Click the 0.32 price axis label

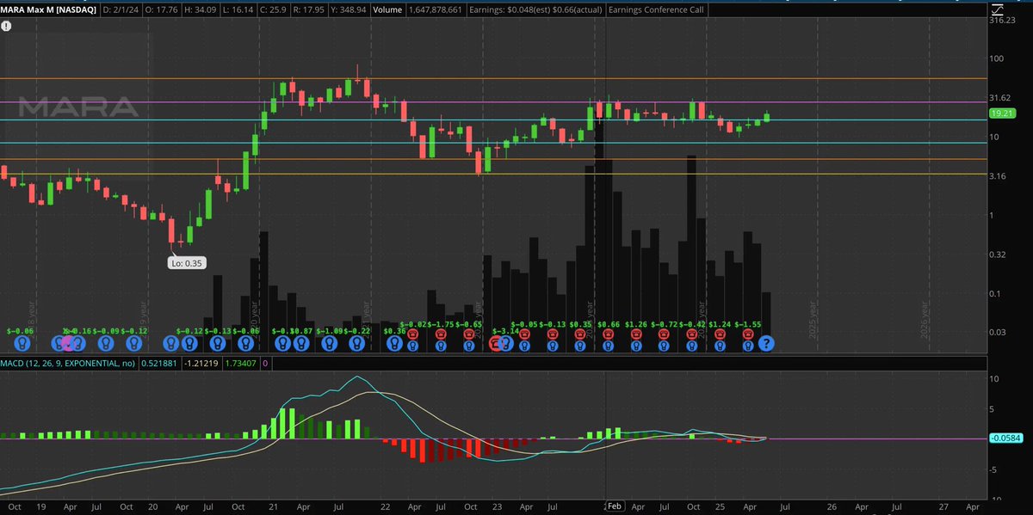[998, 254]
